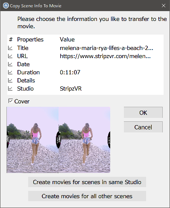The image size is (170, 208).
Task: Click the Value column header
Action: tap(67, 39)
